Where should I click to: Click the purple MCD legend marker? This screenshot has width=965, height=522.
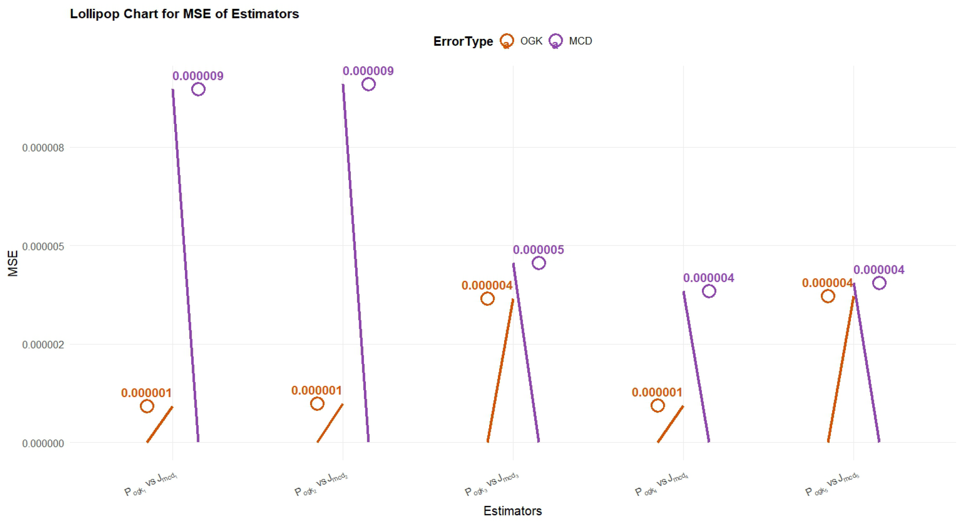pyautogui.click(x=555, y=41)
